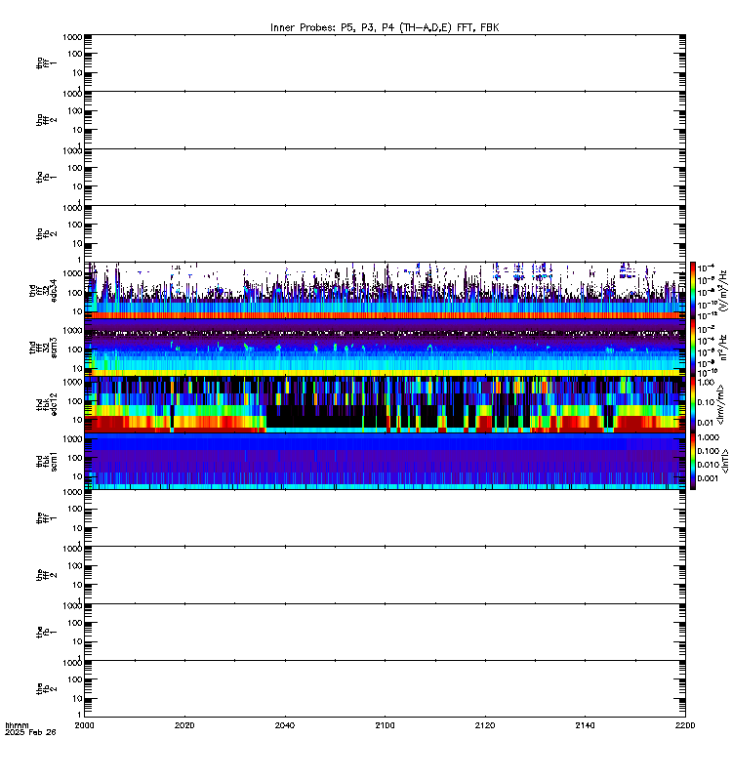Click inside the thd edc34 FFT spectrogram

pos(385,291)
